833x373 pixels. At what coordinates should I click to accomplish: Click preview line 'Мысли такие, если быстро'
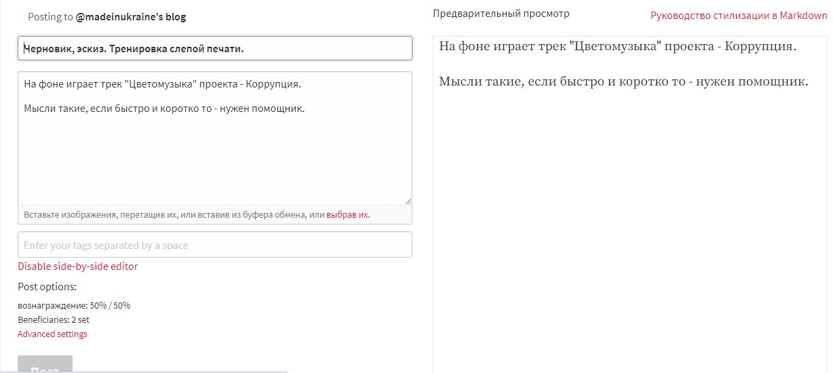623,82
